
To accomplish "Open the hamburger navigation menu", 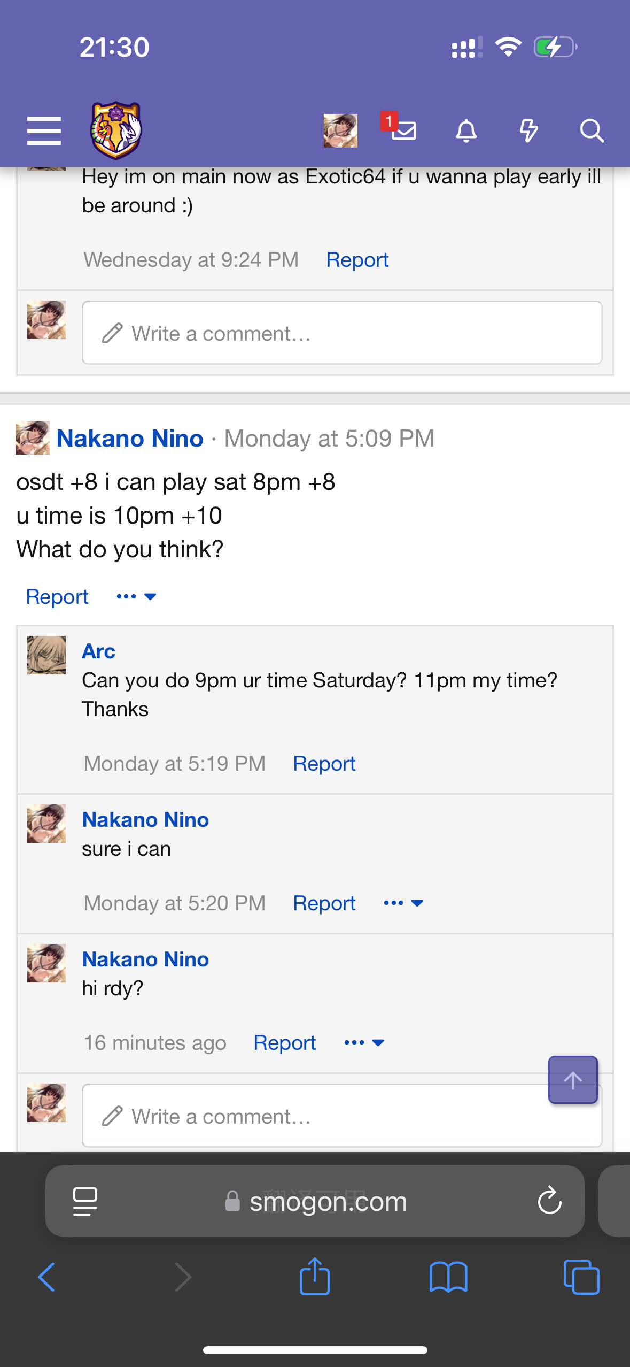I will coord(44,130).
